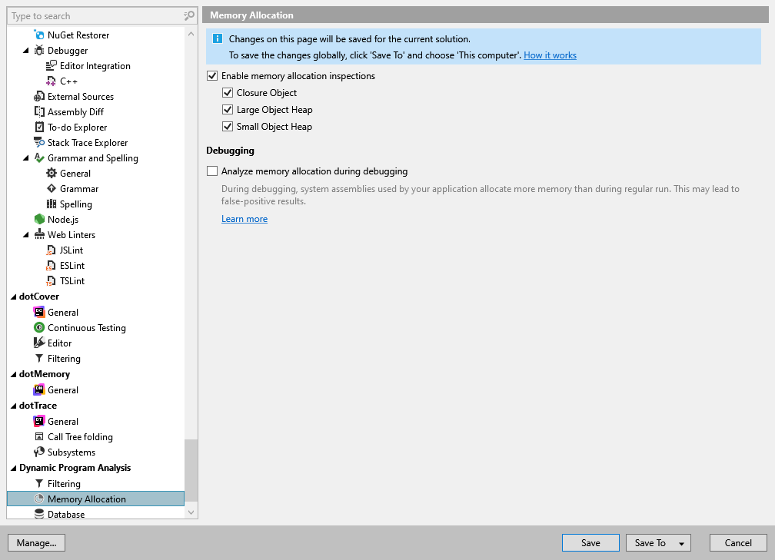Focus the Type to search field

point(96,16)
